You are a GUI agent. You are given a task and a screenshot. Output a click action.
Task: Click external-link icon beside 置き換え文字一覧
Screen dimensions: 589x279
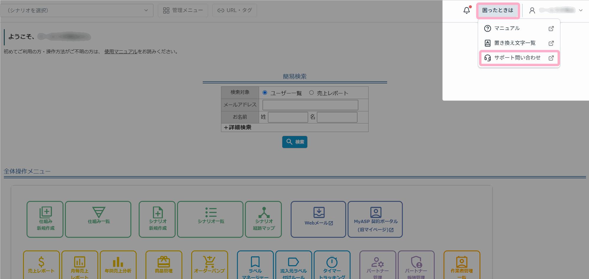[551, 43]
